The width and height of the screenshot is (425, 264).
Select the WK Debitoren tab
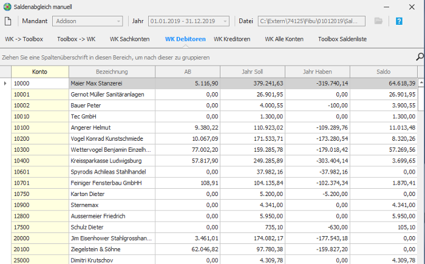185,39
